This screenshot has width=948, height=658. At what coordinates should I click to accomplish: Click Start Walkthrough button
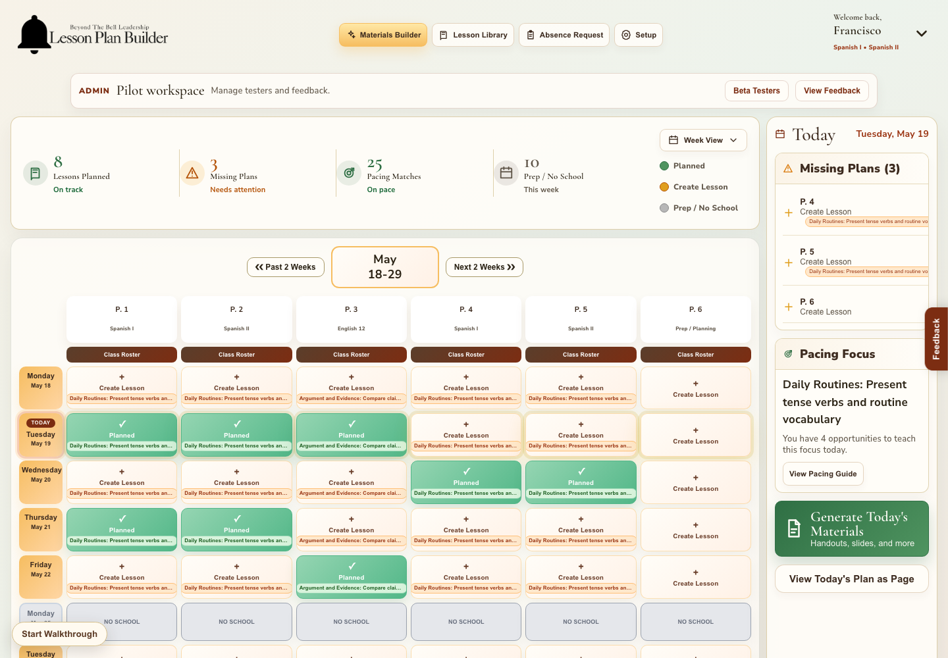tap(59, 634)
